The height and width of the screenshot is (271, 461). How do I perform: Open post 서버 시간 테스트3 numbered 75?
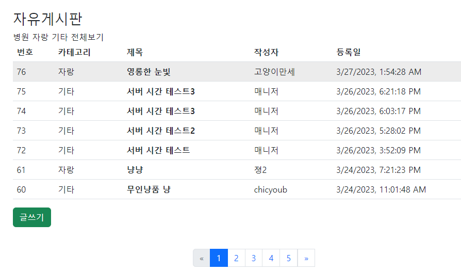coord(161,91)
